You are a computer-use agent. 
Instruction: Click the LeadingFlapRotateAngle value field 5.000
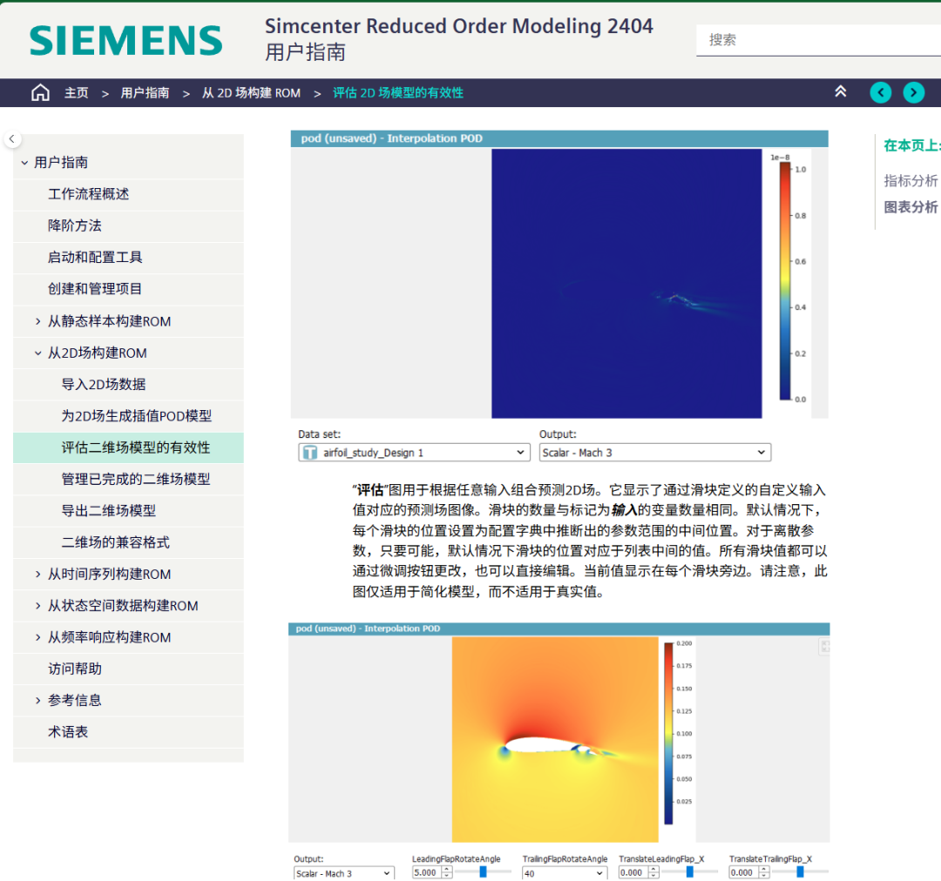[x=427, y=873]
